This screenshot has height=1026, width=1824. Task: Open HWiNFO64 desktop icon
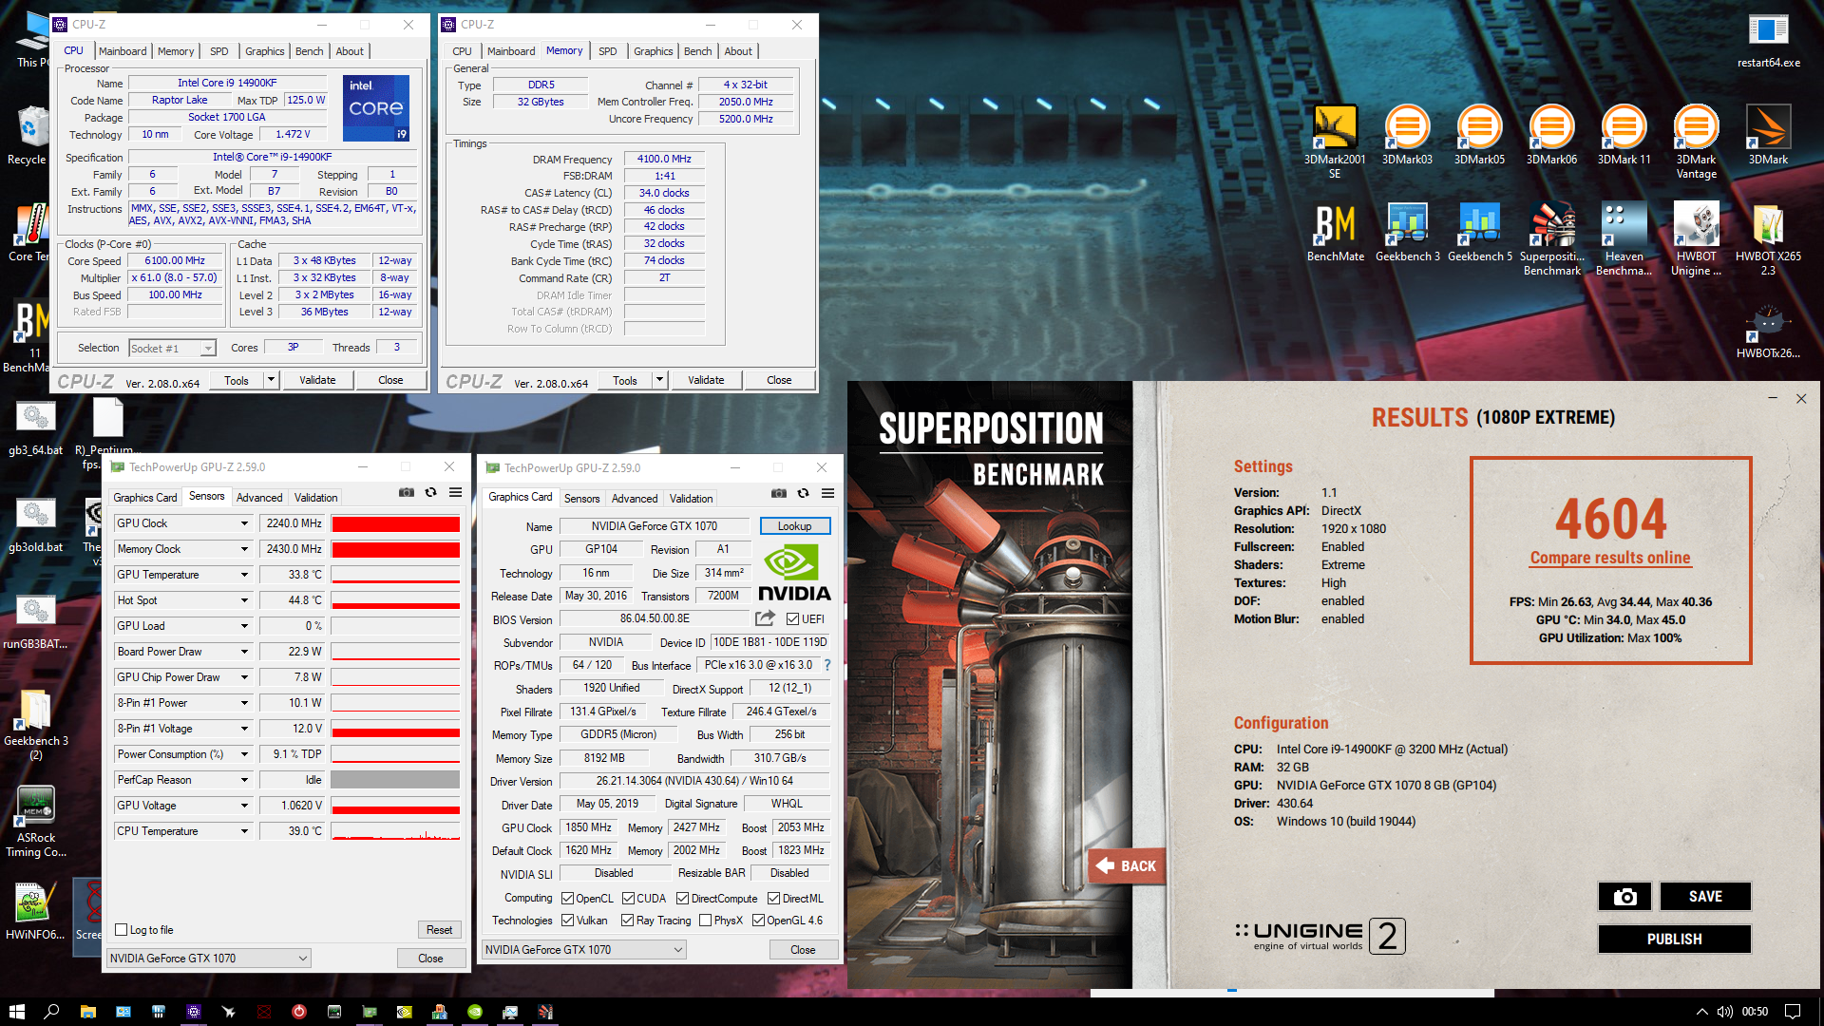pyautogui.click(x=35, y=910)
